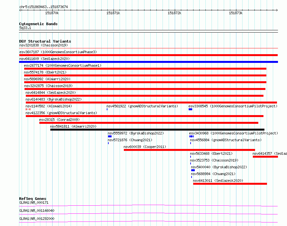Open nsv5400040 (ByrskaBishop2022) label

point(219,167)
